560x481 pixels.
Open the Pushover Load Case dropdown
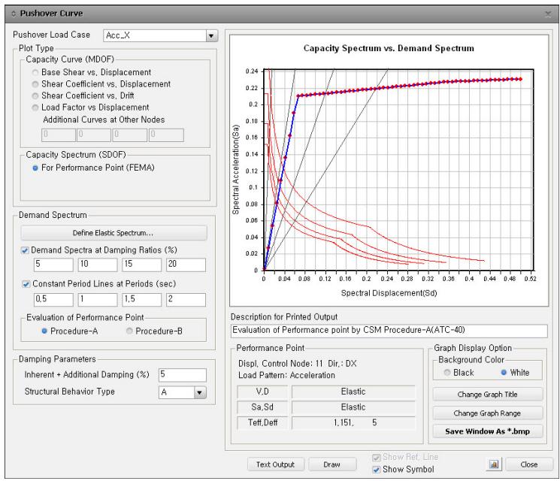(x=211, y=35)
